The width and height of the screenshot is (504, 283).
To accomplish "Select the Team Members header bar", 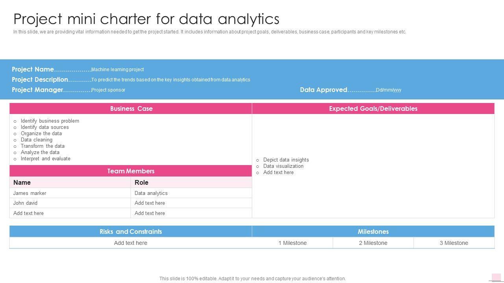I will 131,171.
